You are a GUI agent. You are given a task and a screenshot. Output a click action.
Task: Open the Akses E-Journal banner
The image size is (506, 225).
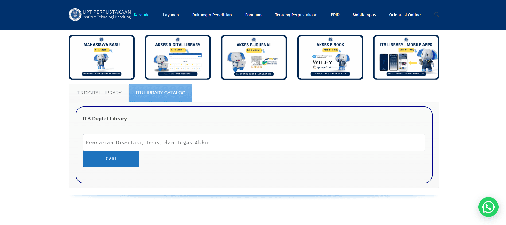[x=254, y=57]
